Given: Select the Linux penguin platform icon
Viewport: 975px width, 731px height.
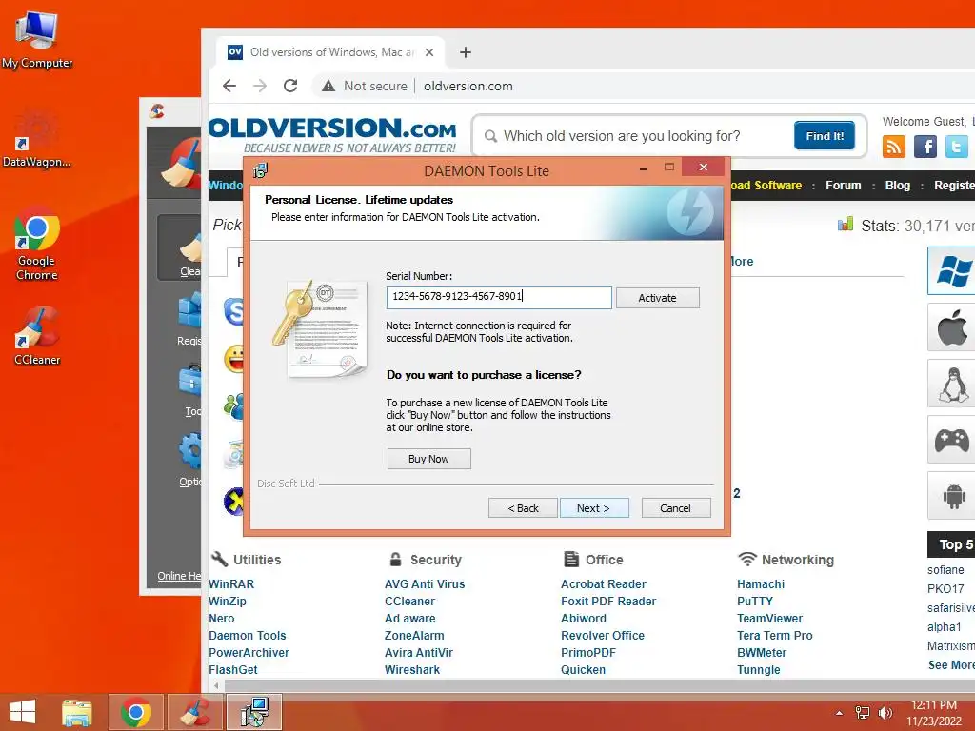Looking at the screenshot, I should tap(951, 384).
